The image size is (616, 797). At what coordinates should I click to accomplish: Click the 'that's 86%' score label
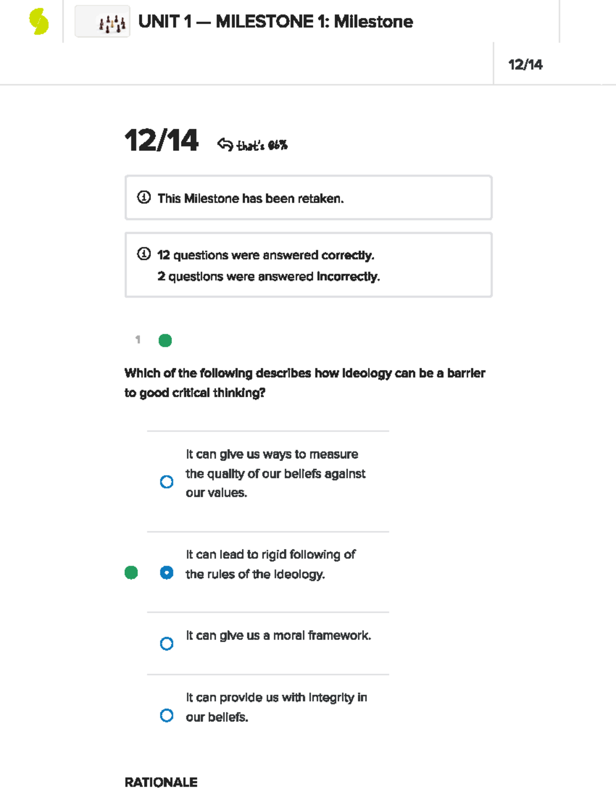[262, 146]
